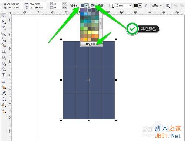This screenshot has width=185, height=141.
Task: Click the columns count stepper arrows
Action: [x=65, y=7]
